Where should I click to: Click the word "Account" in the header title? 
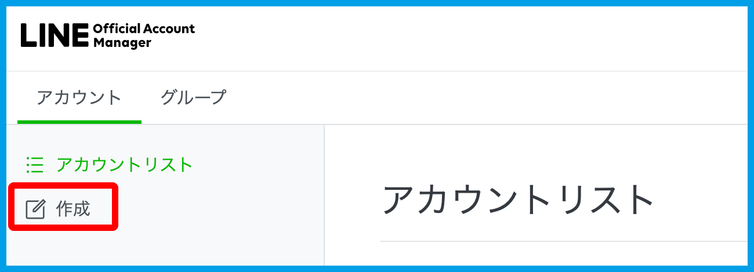tap(169, 29)
